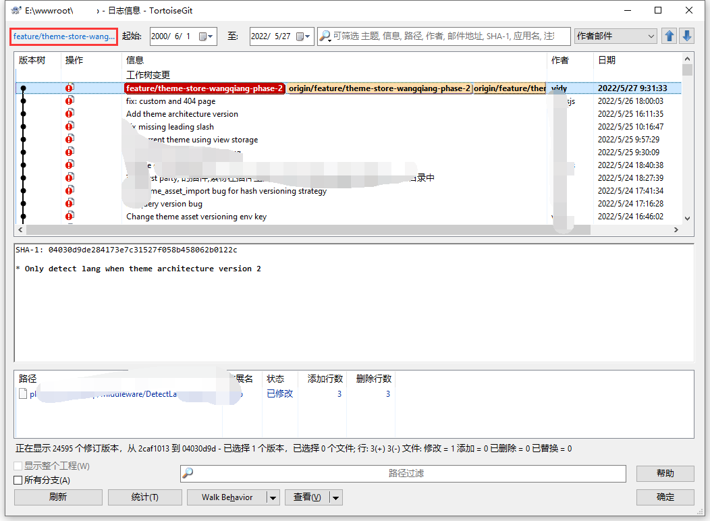Click the red feature/theme-store-wangqiang-phase-2 branch label

click(204, 88)
